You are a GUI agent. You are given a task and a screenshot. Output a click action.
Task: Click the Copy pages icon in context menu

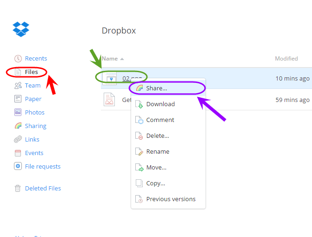tap(139, 183)
